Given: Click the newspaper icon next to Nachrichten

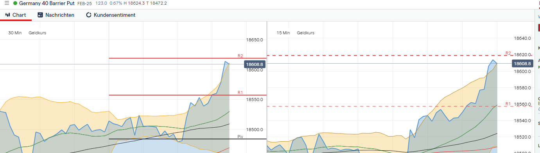Looking at the screenshot, I should tap(40, 15).
